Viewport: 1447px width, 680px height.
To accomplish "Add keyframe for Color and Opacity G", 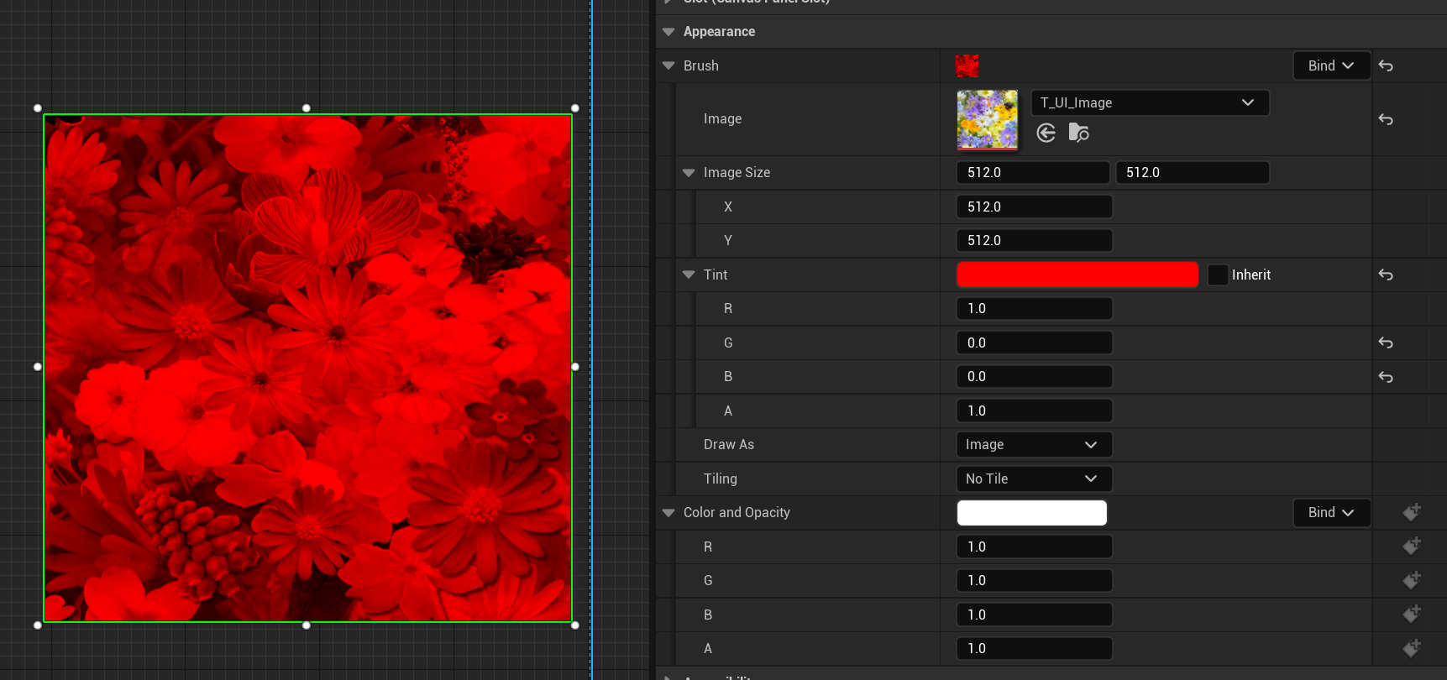I will tap(1412, 580).
